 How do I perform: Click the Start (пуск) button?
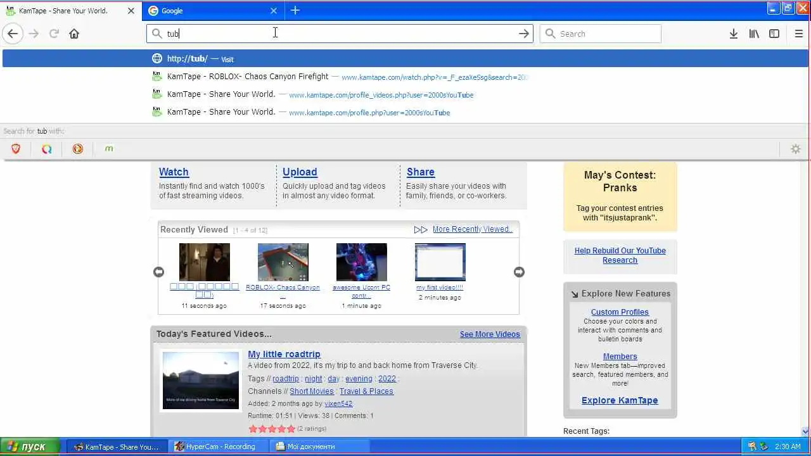tap(30, 446)
